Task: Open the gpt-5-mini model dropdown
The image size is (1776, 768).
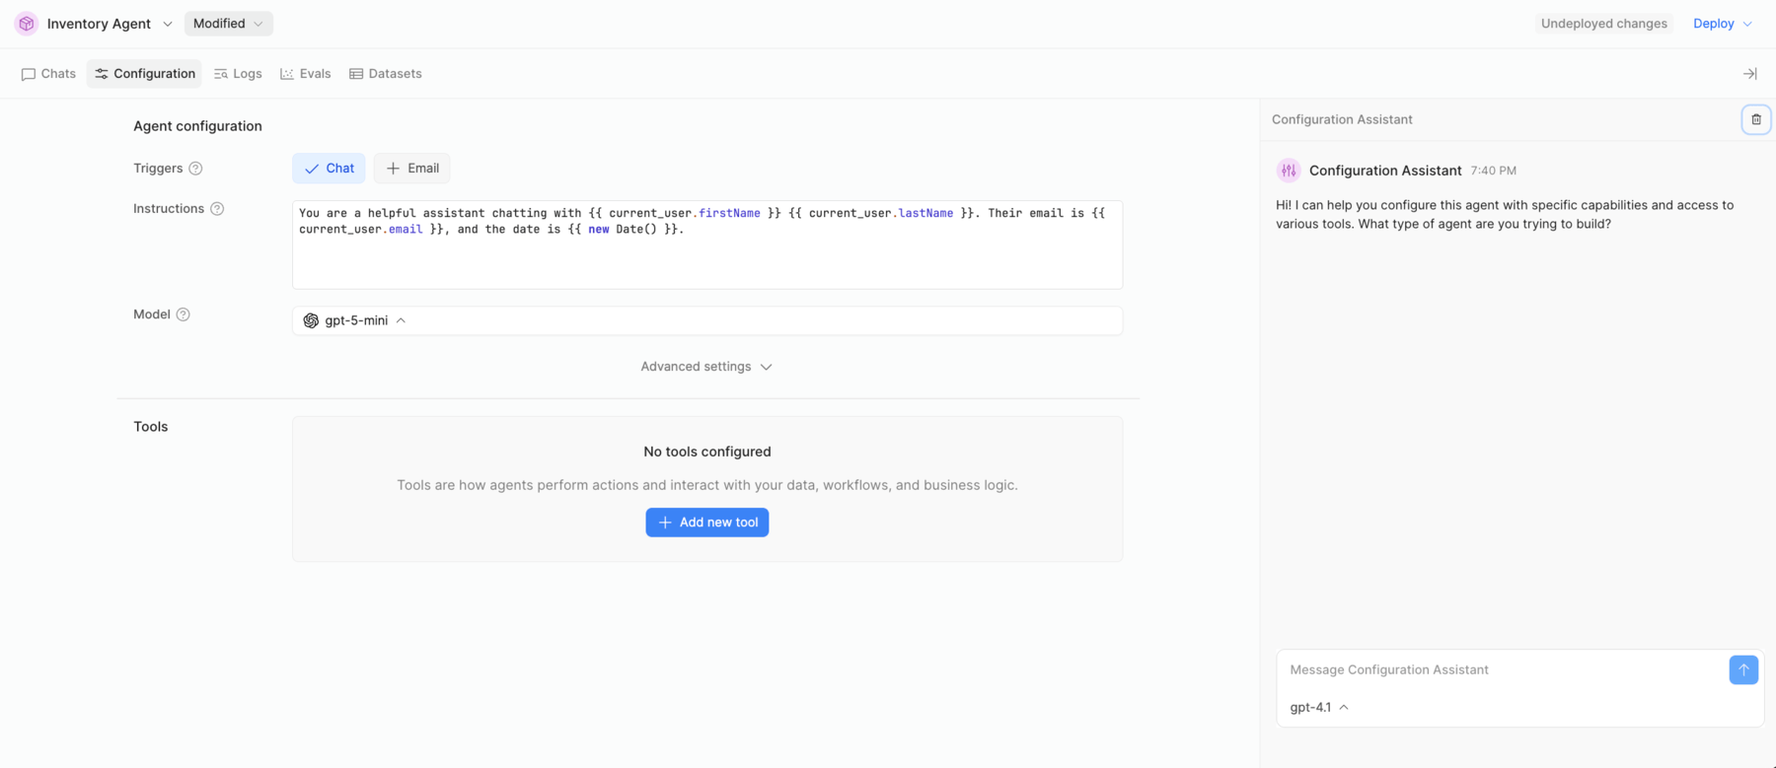Action: 707,320
